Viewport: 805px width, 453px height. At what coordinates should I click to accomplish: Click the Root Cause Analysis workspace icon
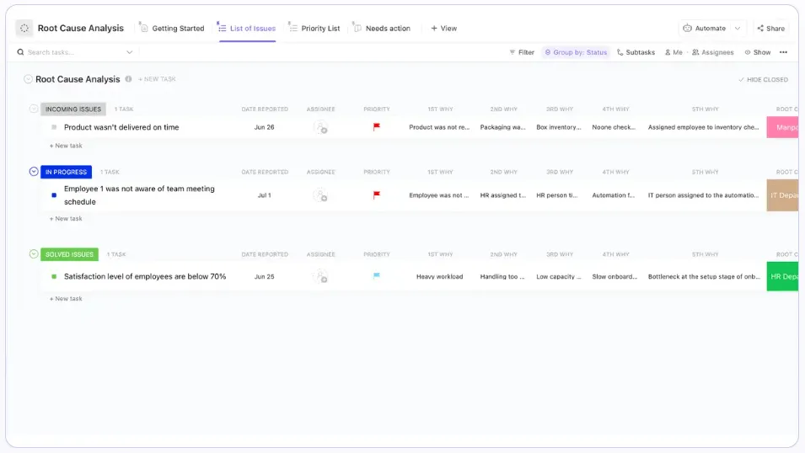pos(24,29)
